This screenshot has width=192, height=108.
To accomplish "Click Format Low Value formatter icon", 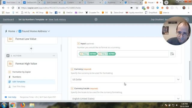I will 10,39.
